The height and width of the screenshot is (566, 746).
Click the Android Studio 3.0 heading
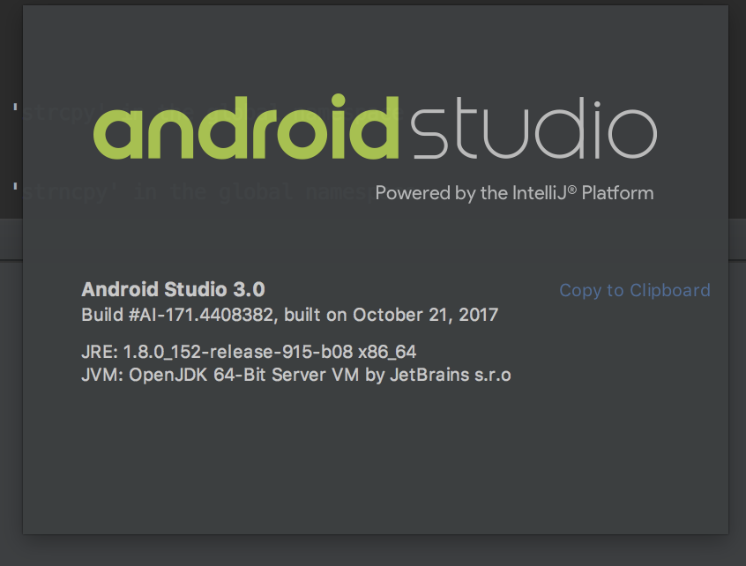[x=173, y=289]
